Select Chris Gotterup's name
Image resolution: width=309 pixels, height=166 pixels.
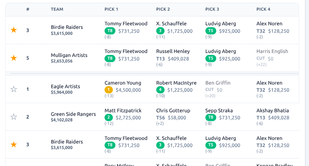[173, 111]
